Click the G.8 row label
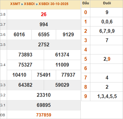123x119 pixels. pos(3,14)
